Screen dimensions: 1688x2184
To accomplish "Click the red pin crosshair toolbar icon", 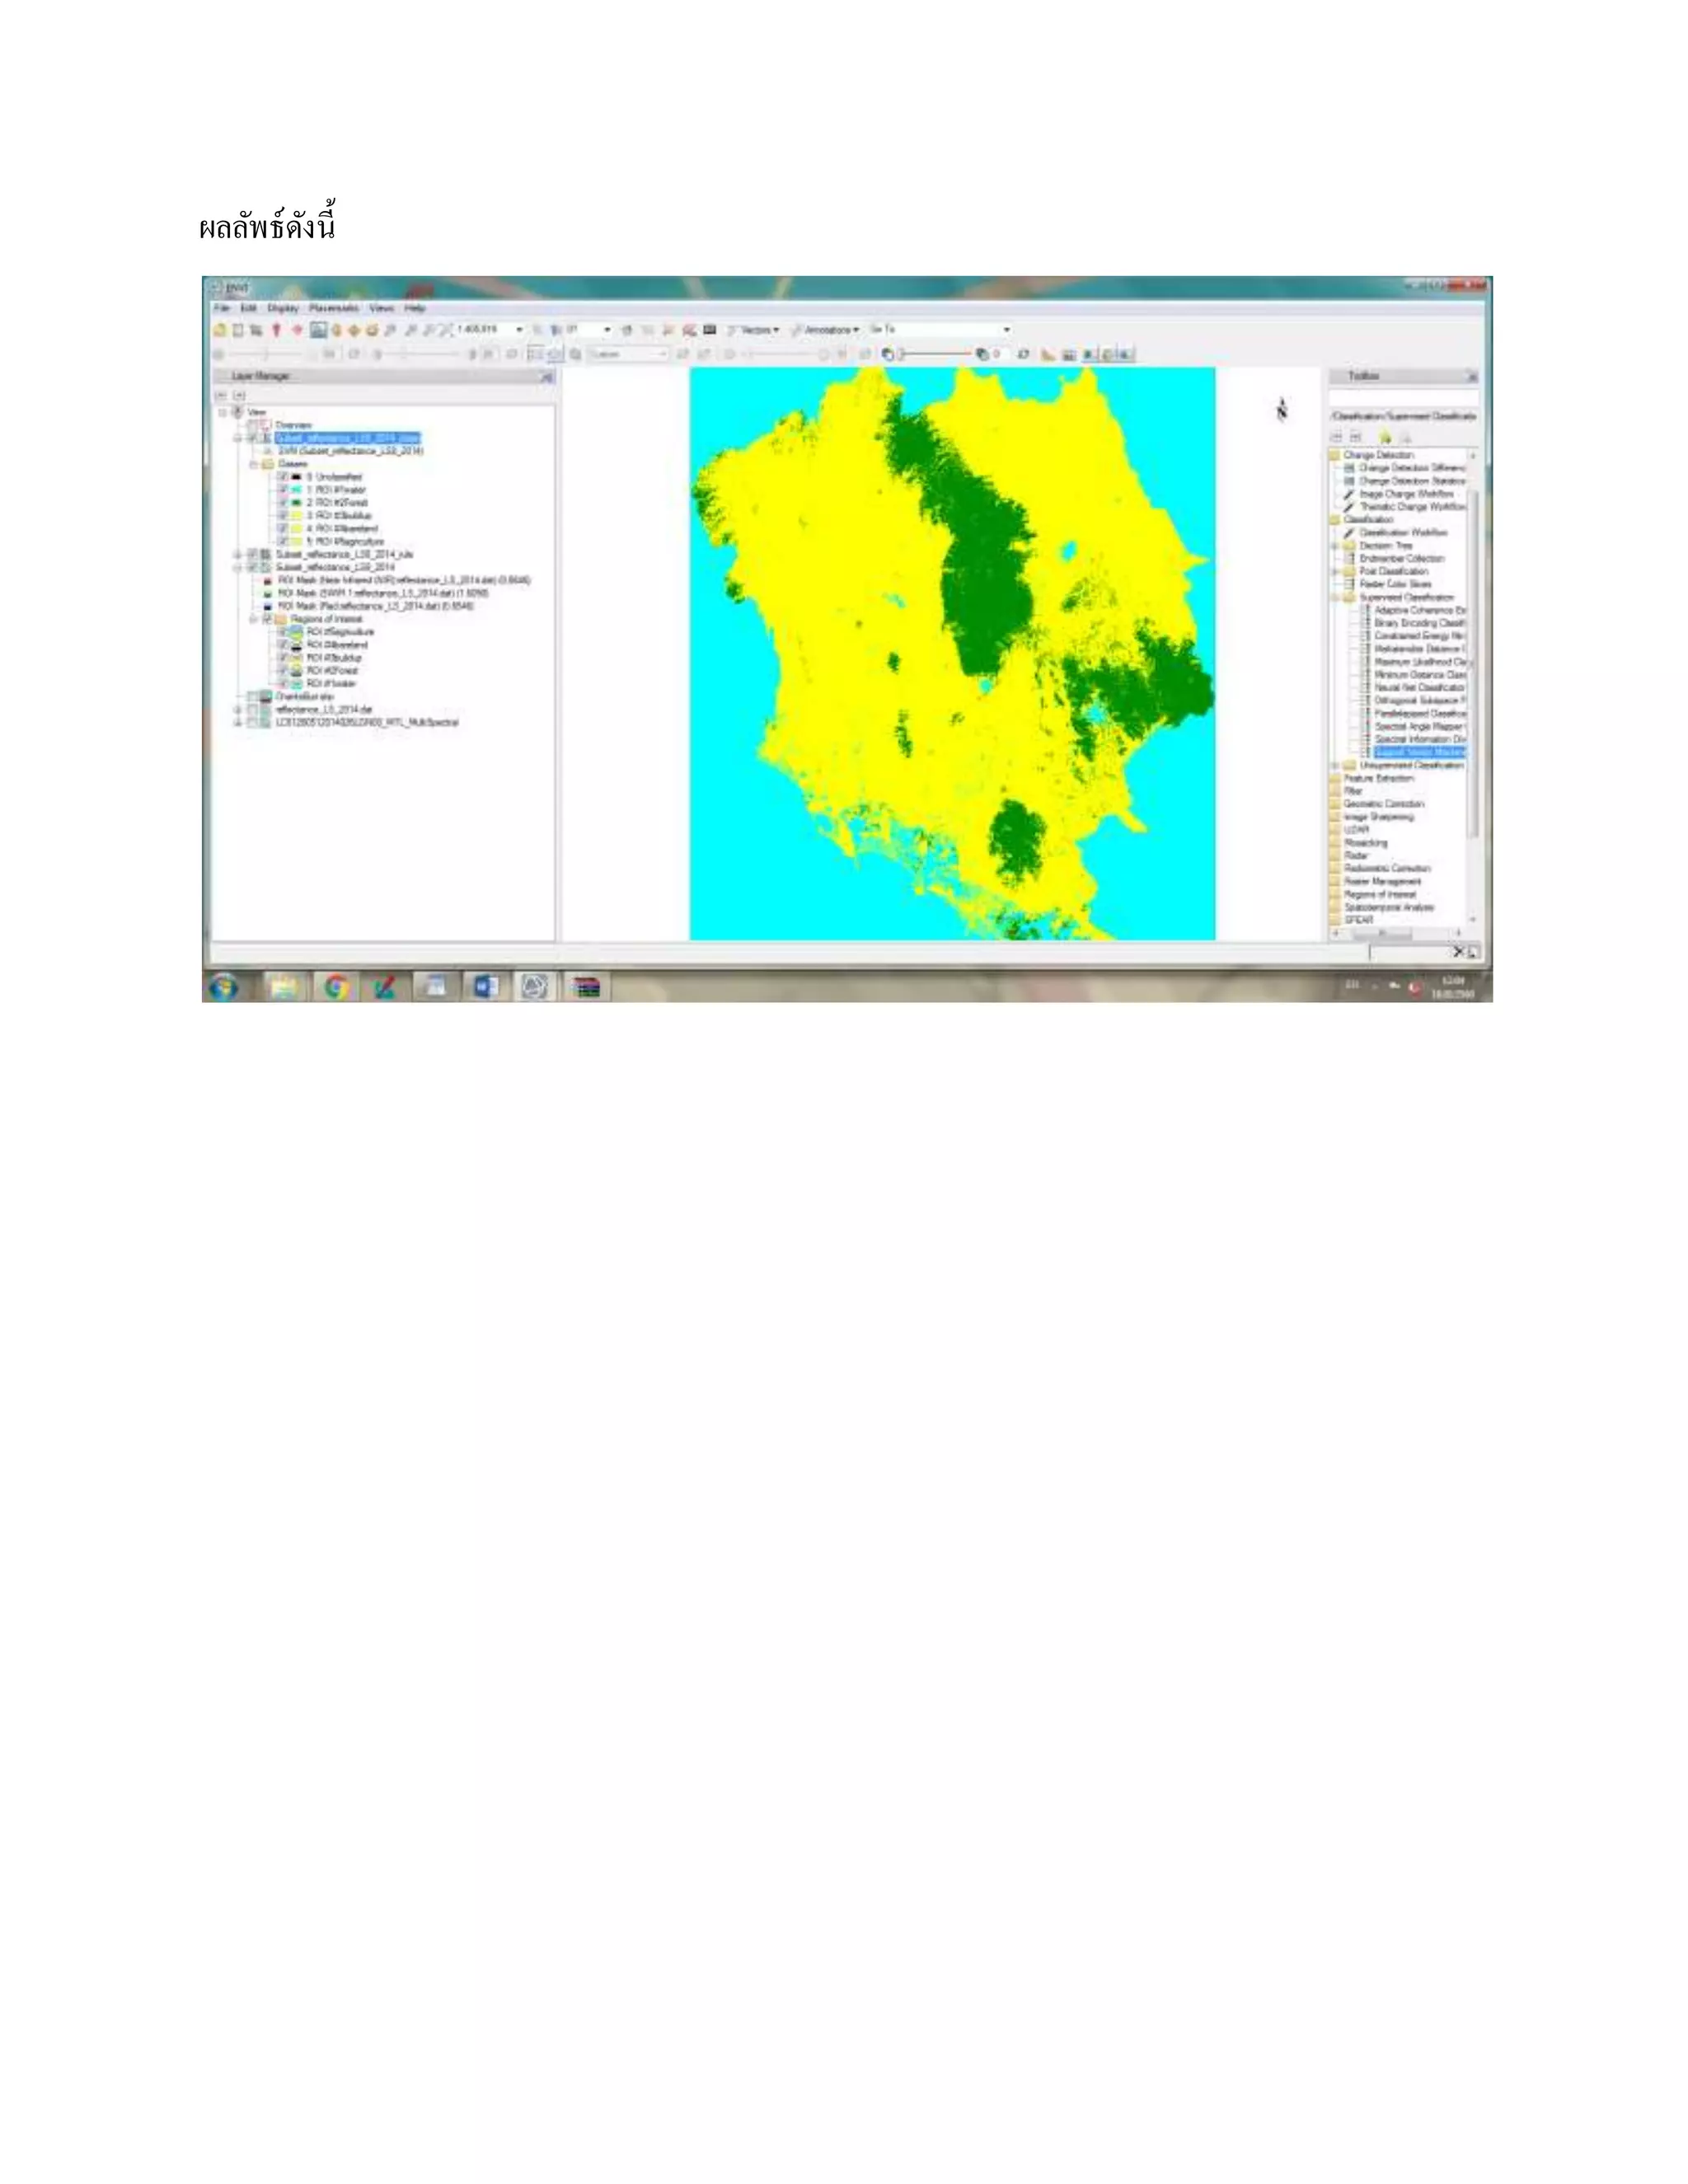I will coord(277,330).
